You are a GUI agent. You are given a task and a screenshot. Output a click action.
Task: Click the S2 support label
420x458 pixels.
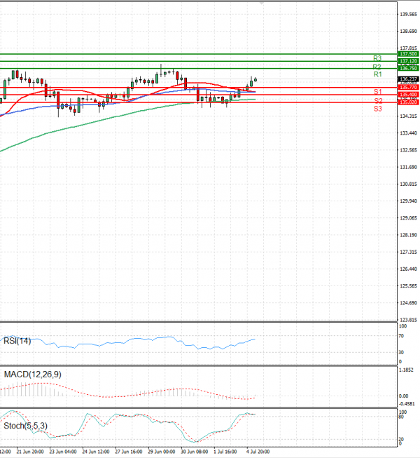(x=377, y=101)
